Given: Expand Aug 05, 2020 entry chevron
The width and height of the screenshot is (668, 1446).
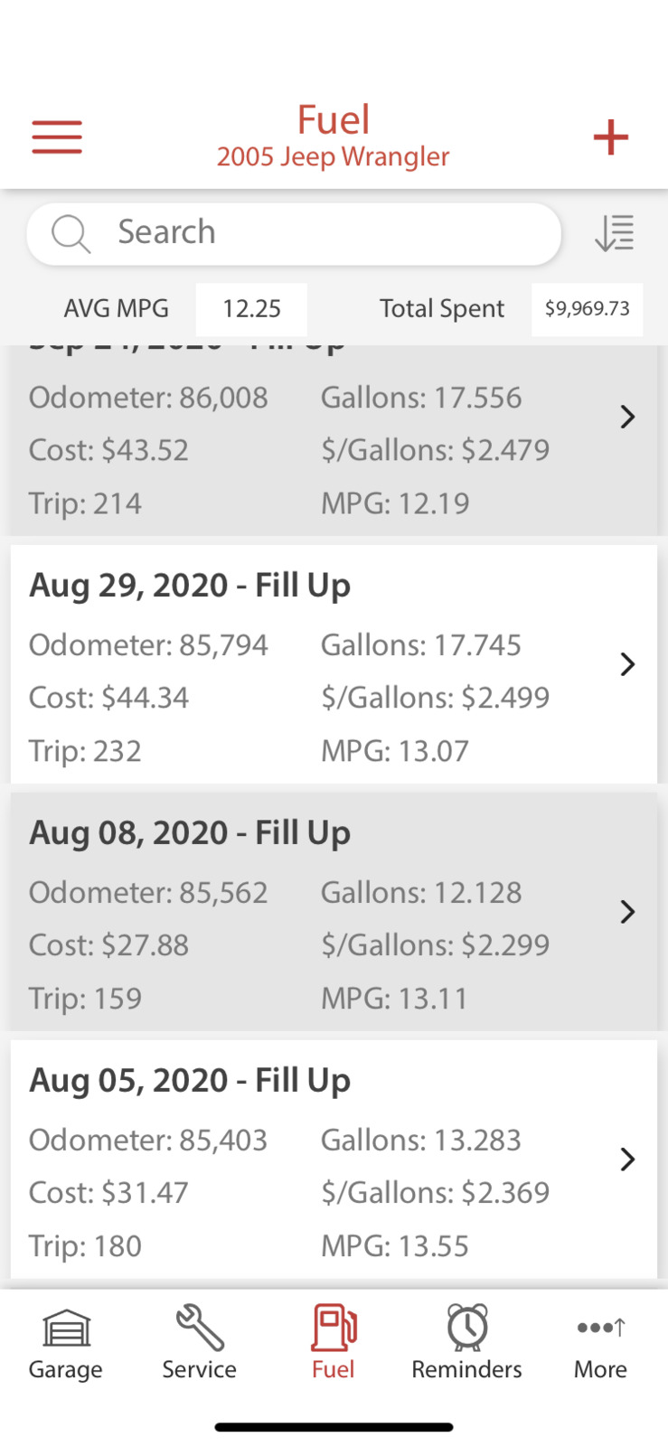Looking at the screenshot, I should pos(627,1160).
